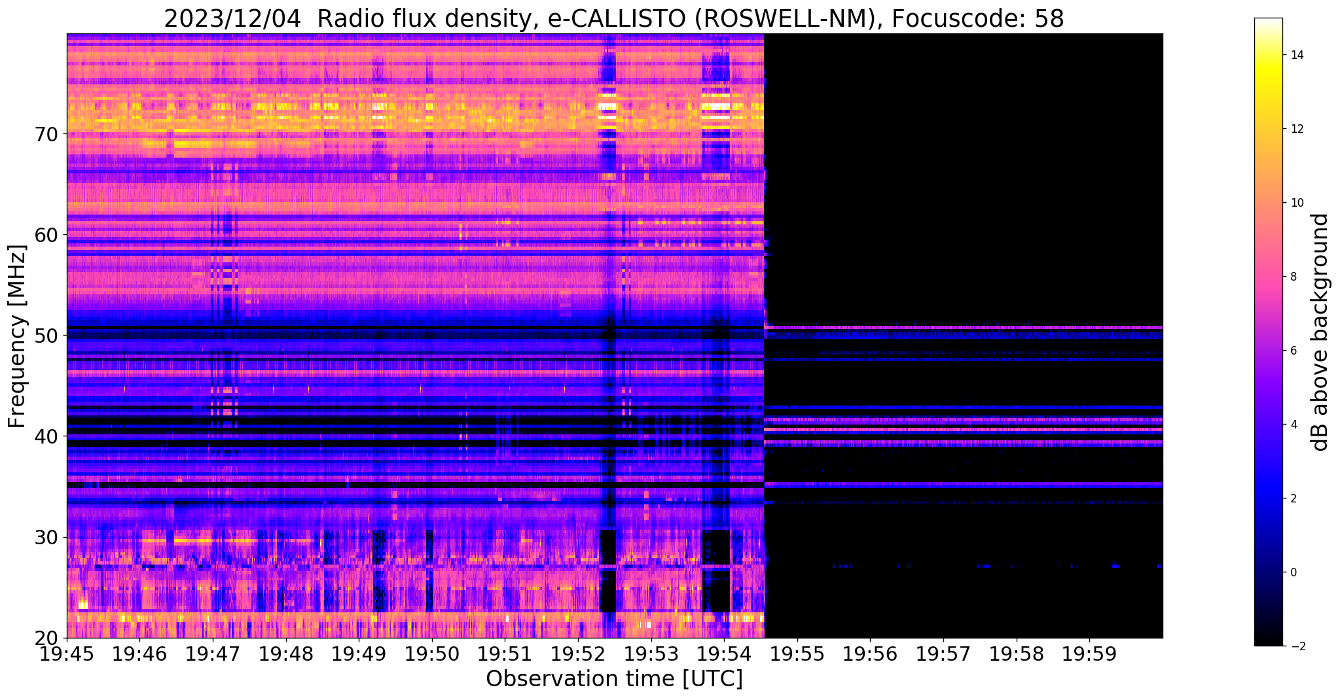Image resolution: width=1340 pixels, height=698 pixels.
Task: Click the 19:59 time tick label
Action: click(x=1089, y=654)
